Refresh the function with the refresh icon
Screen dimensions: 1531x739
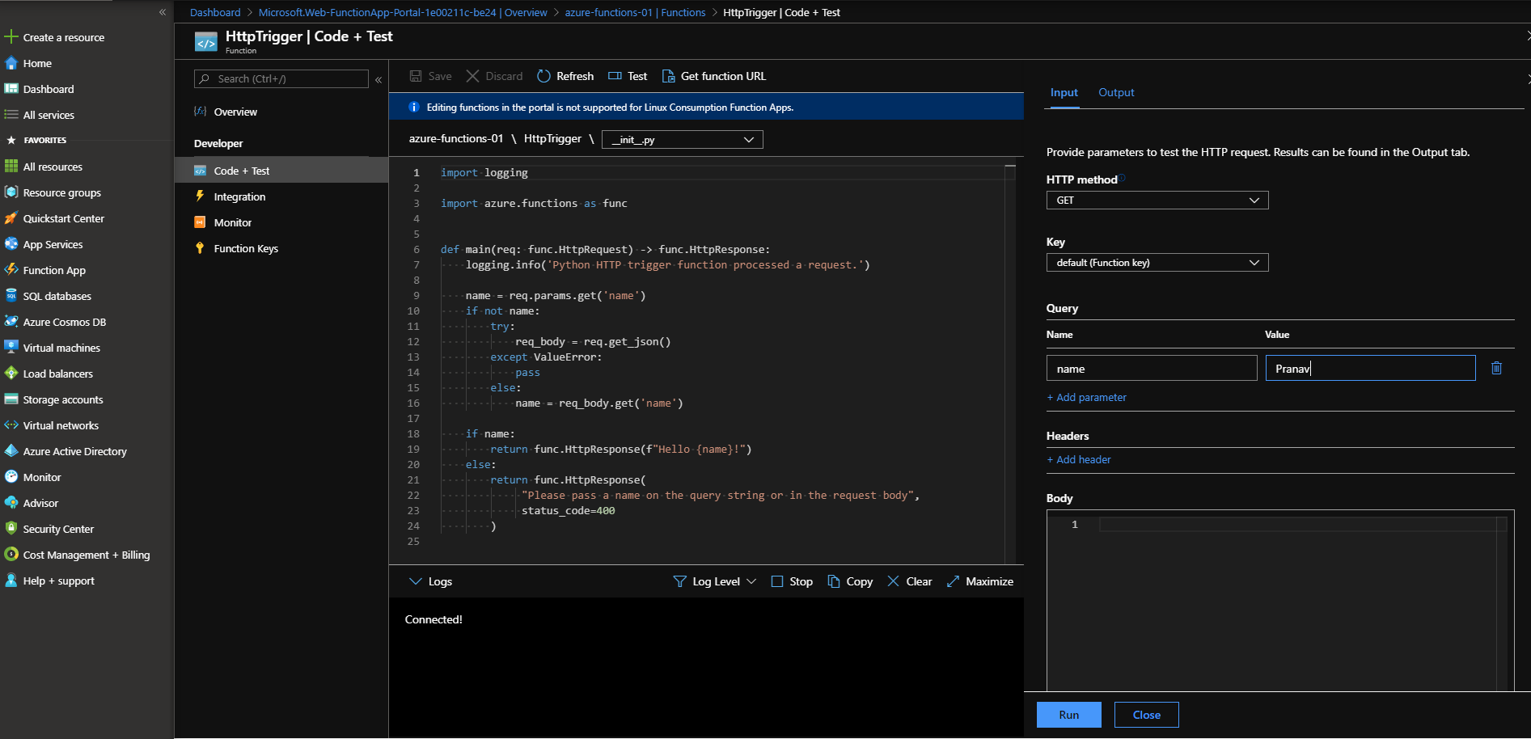[x=543, y=76]
